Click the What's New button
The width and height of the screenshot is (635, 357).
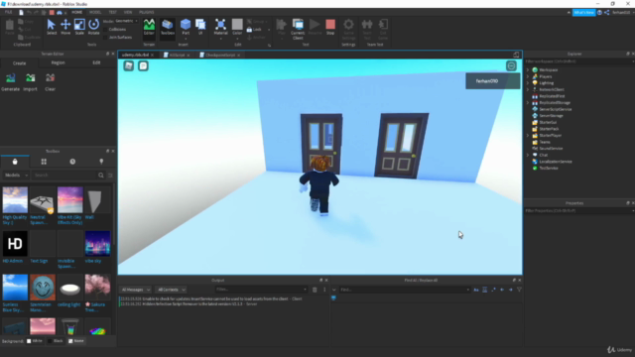(x=583, y=13)
